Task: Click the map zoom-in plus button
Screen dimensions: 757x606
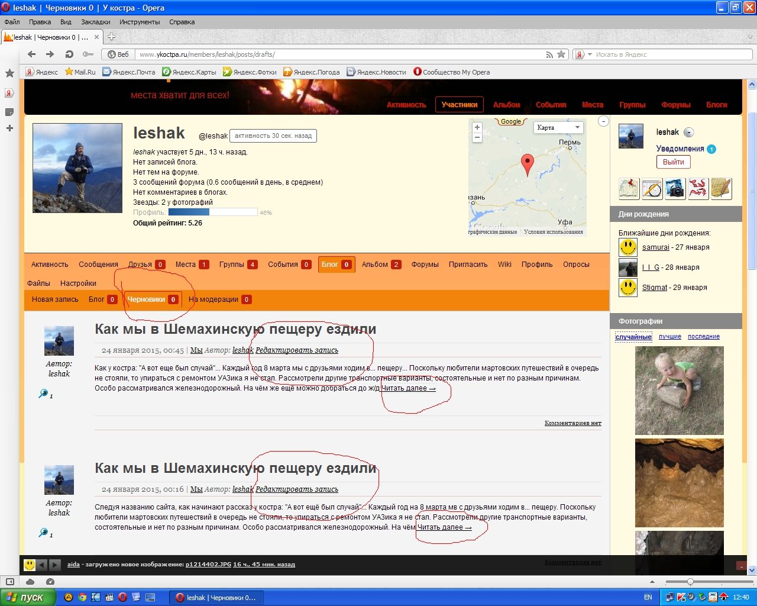Action: click(x=477, y=127)
